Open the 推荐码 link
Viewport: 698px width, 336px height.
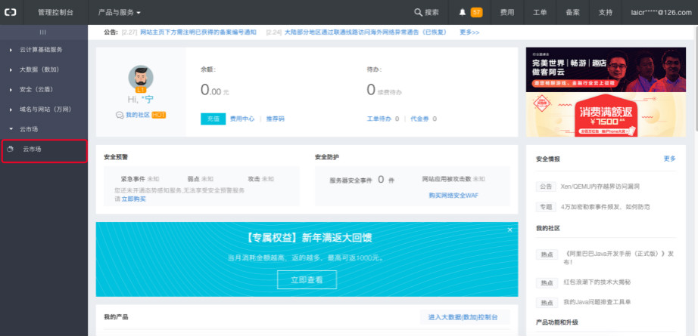tap(275, 119)
